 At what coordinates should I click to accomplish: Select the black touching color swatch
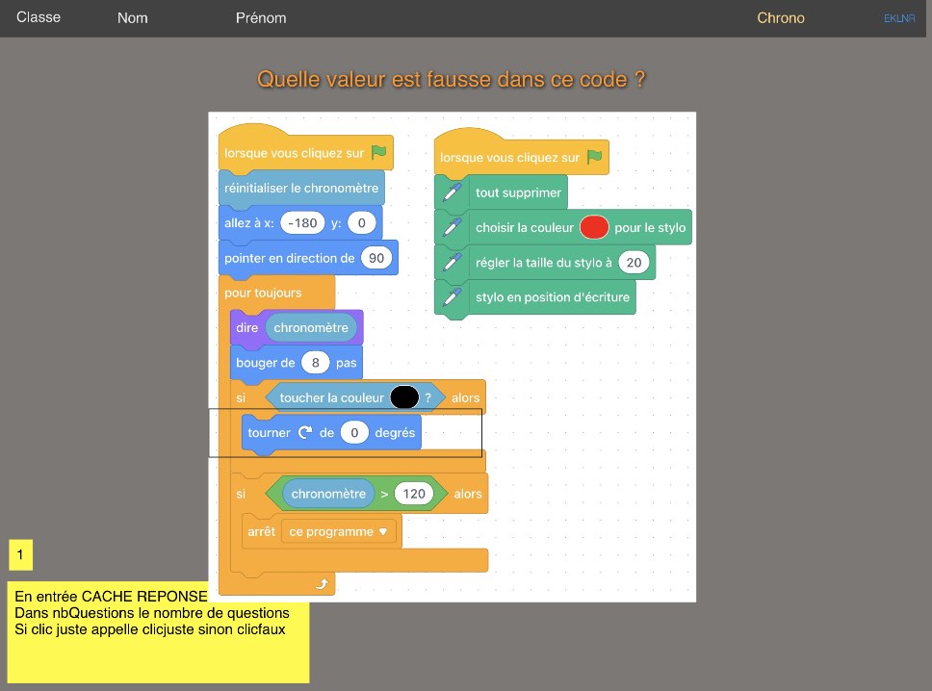tap(404, 397)
